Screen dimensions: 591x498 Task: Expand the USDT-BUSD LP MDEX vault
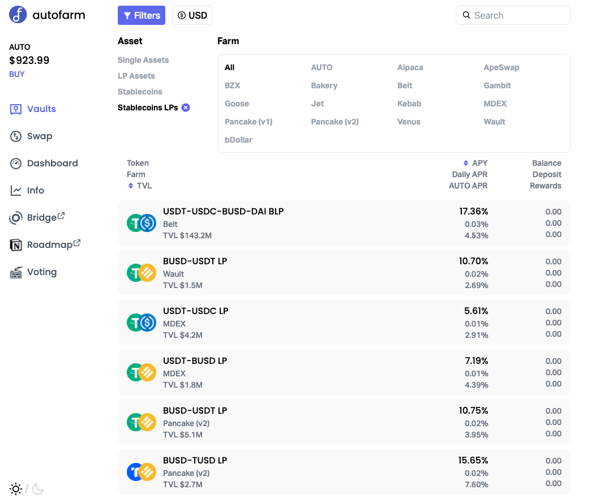(x=344, y=372)
